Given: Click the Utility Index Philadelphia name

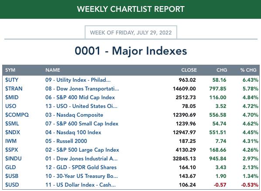Looking at the screenshot, I should 78,80.
